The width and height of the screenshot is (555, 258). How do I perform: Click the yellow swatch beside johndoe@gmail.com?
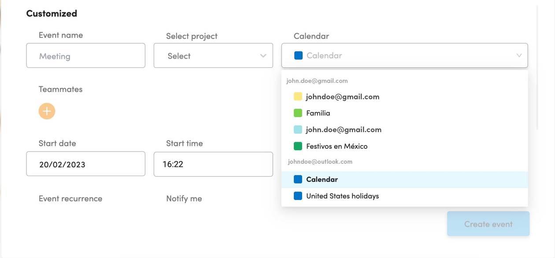pos(298,96)
